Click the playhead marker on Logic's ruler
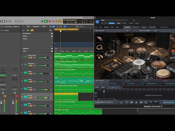 (x=60, y=31)
